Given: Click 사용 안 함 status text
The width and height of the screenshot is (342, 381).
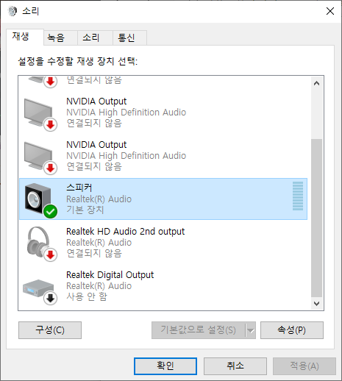Looking at the screenshot, I should coord(87,296).
